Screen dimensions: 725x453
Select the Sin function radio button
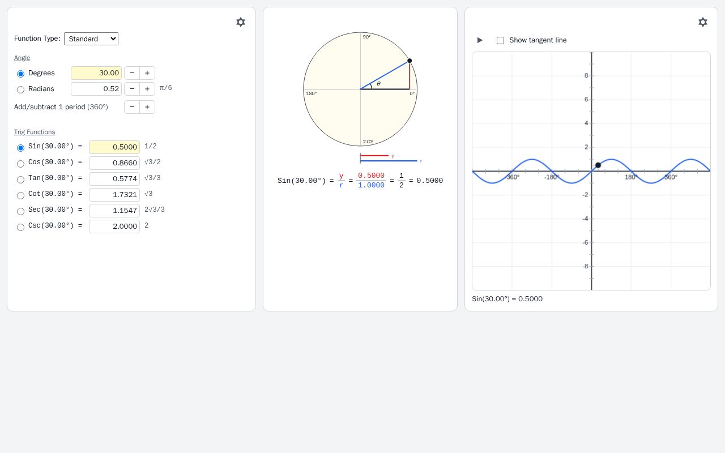(x=21, y=148)
